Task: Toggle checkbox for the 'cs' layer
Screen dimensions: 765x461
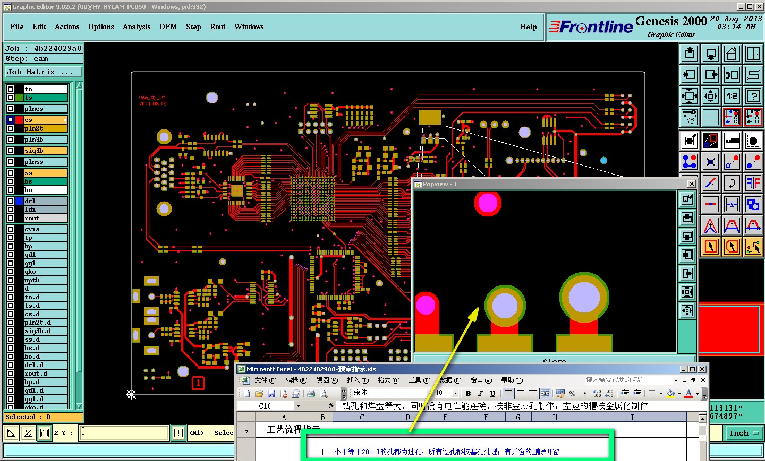Action: [11, 120]
